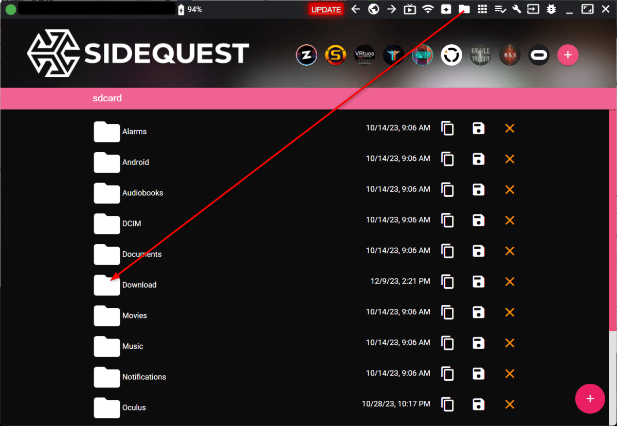Screen dimensions: 617x426
Task: Select the sdcard breadcrumb
Action: pos(107,98)
